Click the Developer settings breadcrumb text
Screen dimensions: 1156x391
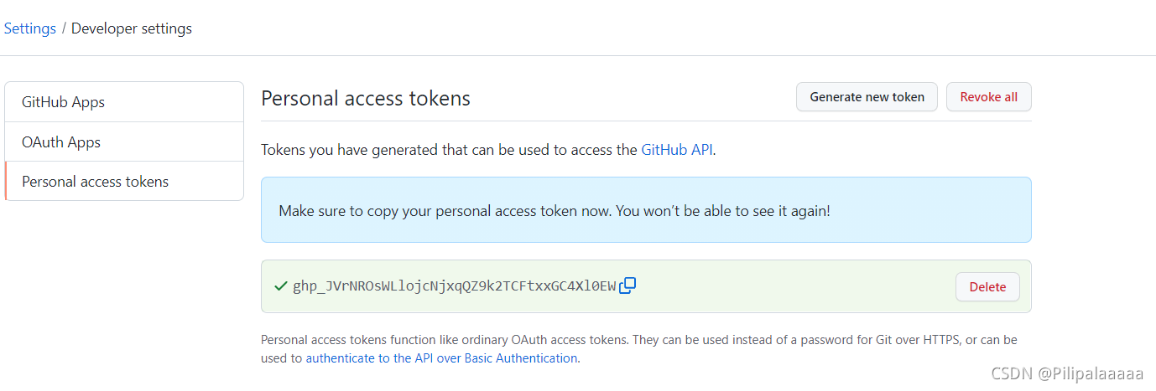[131, 28]
